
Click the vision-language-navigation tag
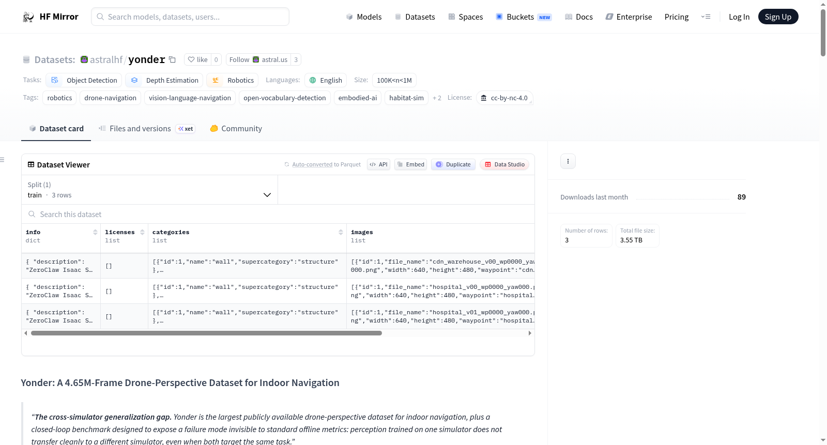click(x=190, y=98)
